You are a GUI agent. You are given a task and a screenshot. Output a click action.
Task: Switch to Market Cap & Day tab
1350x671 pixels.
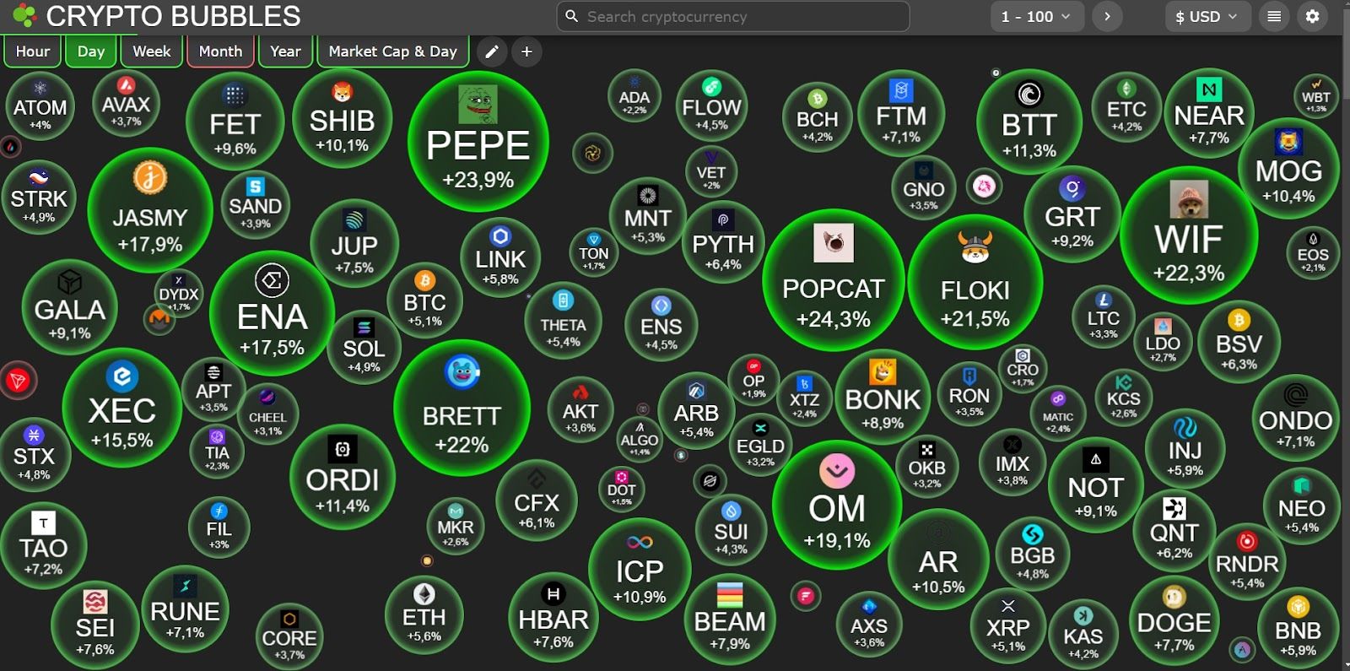[x=393, y=51]
